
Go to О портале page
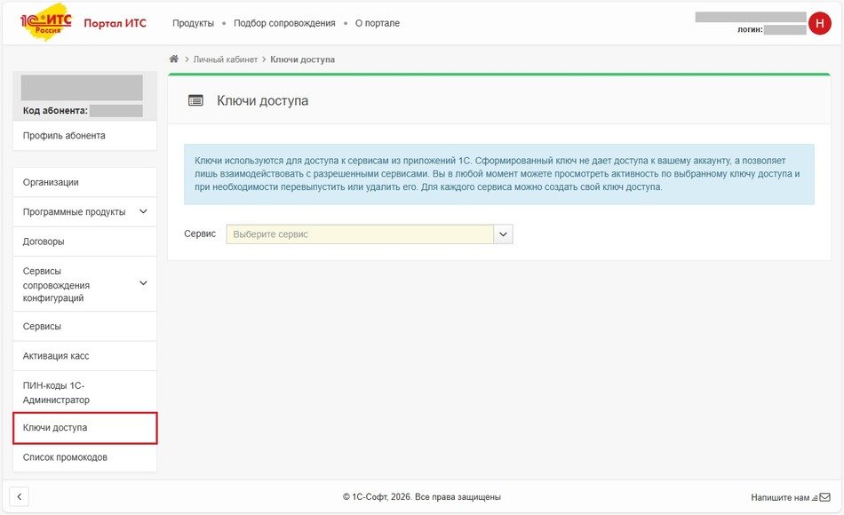tap(377, 23)
